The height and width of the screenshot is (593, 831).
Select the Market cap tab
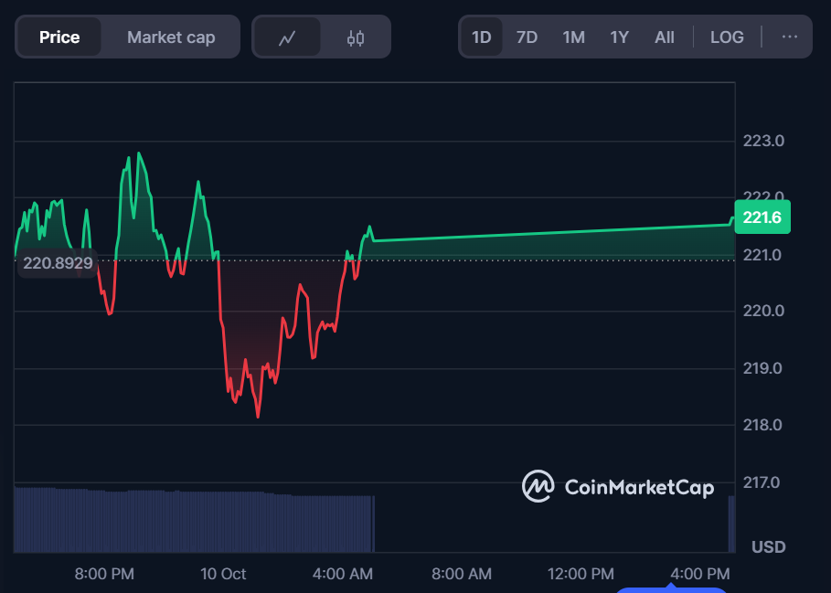(171, 37)
